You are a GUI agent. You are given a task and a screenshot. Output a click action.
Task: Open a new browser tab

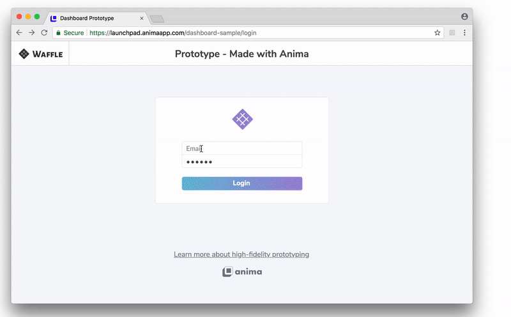[x=157, y=19]
